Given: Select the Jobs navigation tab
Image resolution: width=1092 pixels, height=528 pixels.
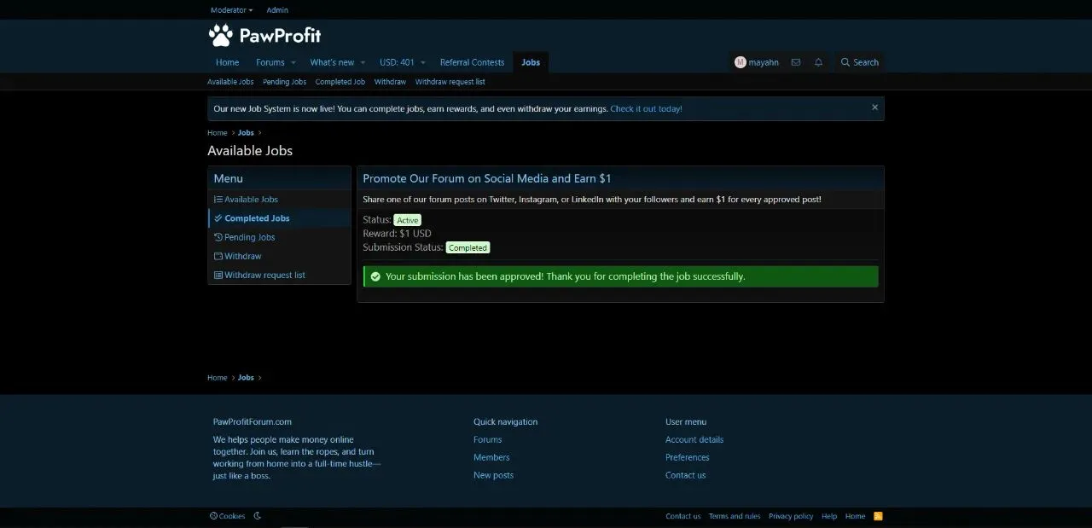Looking at the screenshot, I should coord(531,62).
